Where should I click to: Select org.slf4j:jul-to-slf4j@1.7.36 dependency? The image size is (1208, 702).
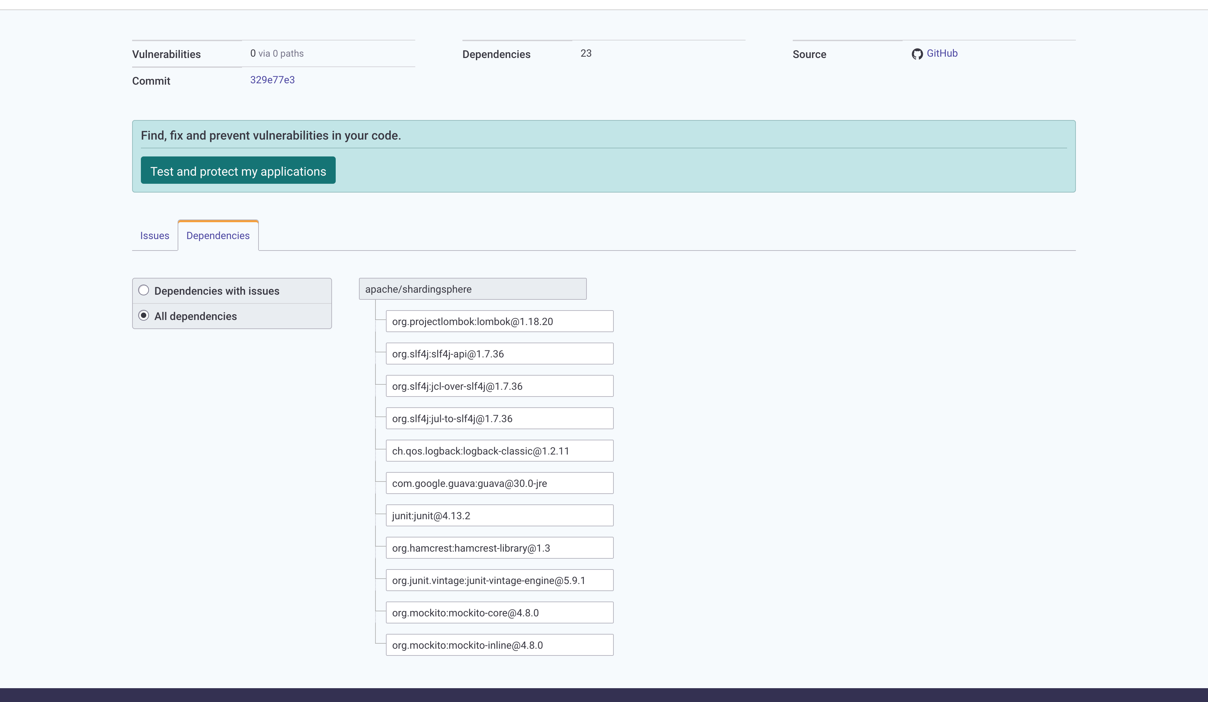(499, 418)
